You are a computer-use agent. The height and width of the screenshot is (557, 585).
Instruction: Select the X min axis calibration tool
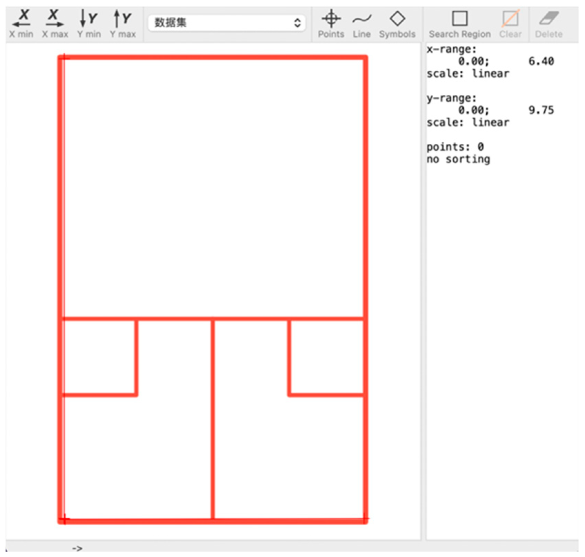pyautogui.click(x=21, y=24)
